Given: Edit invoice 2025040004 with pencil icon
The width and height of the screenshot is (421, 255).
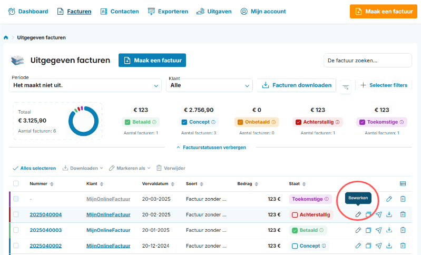Looking at the screenshot, I should 358,214.
